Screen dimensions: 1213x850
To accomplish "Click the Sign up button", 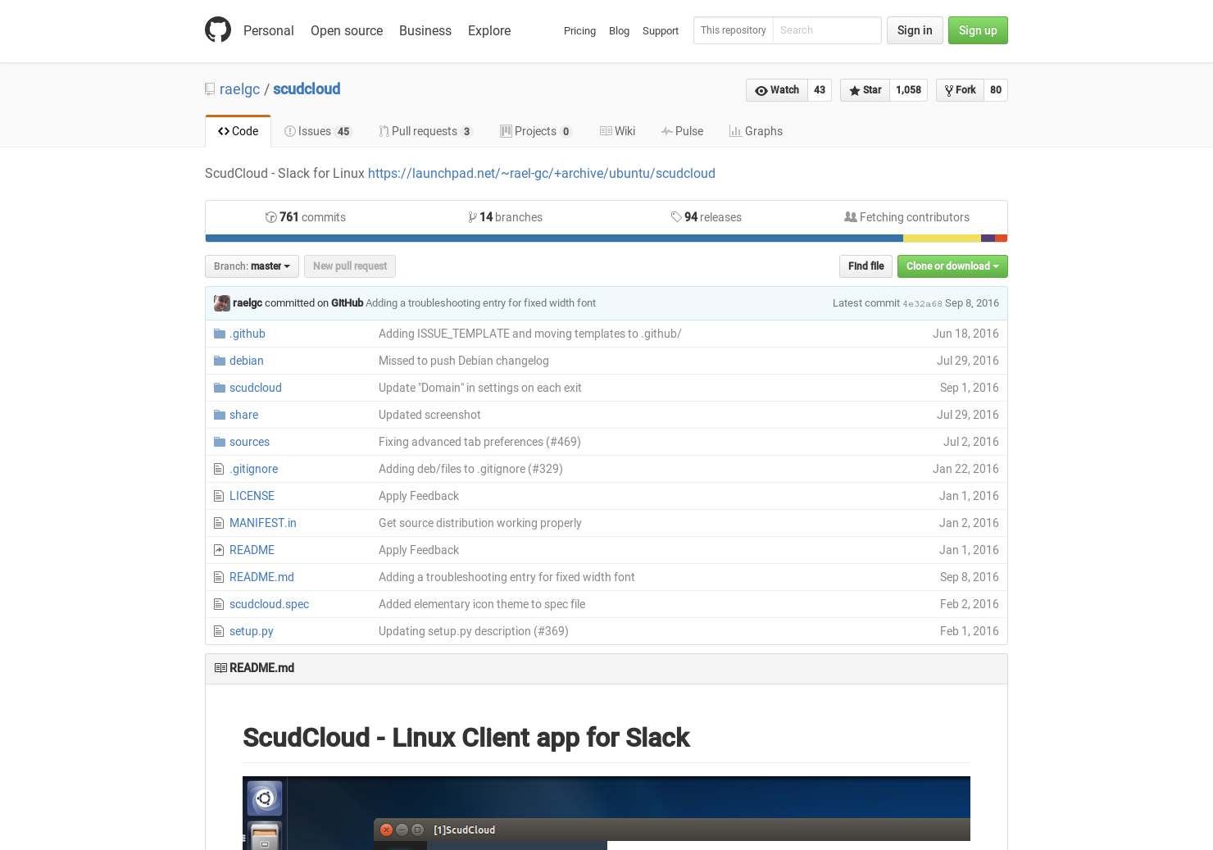I will click(978, 30).
